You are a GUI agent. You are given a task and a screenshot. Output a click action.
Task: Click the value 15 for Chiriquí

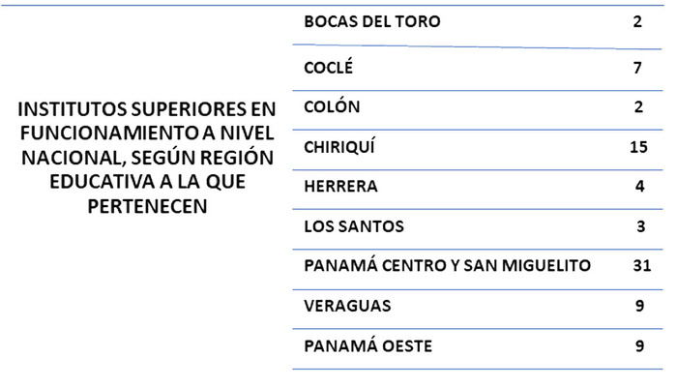point(638,147)
